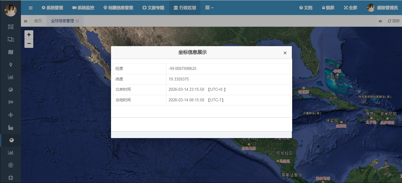Select the 全球信息管理 tab
The width and height of the screenshot is (402, 183).
62,21
